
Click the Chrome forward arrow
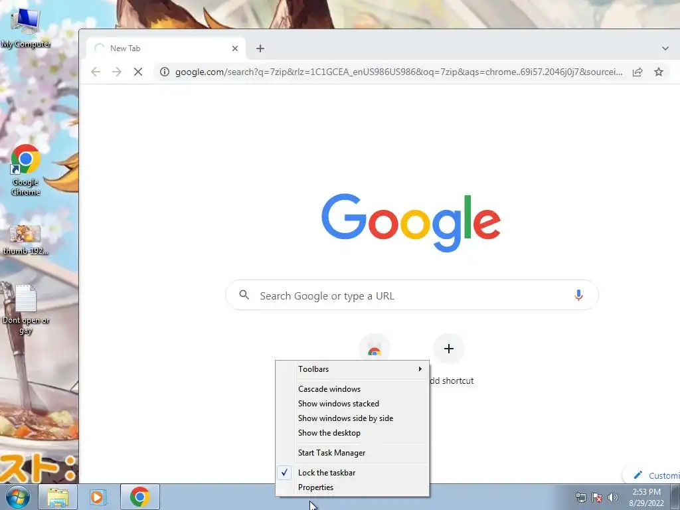(x=117, y=72)
